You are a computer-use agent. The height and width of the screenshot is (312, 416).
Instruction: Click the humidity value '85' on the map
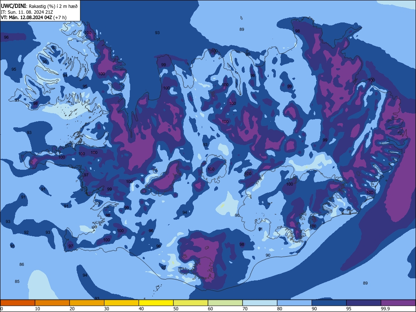[17, 281]
